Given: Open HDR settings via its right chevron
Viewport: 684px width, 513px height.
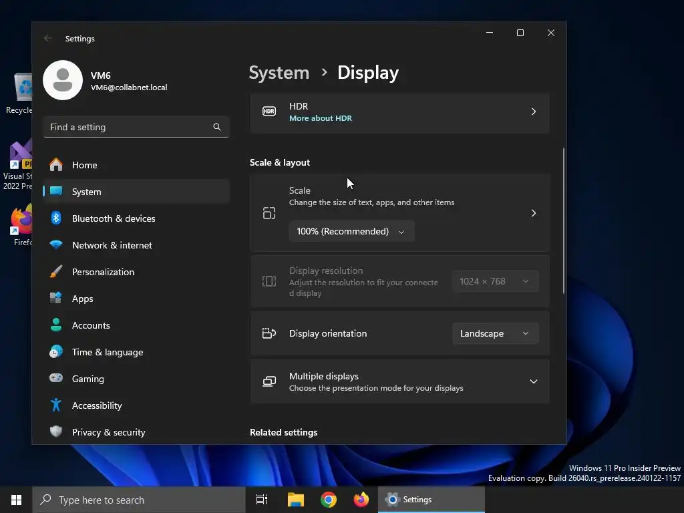Looking at the screenshot, I should click(534, 112).
